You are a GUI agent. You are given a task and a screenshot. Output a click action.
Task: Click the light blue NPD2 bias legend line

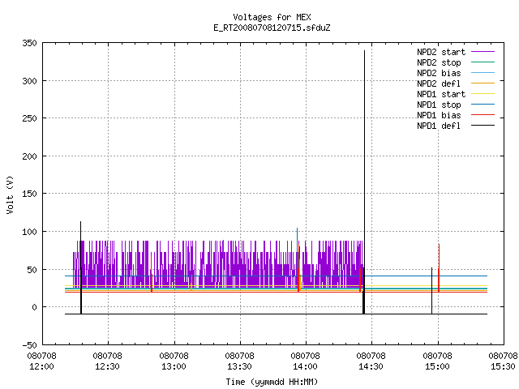click(483, 72)
